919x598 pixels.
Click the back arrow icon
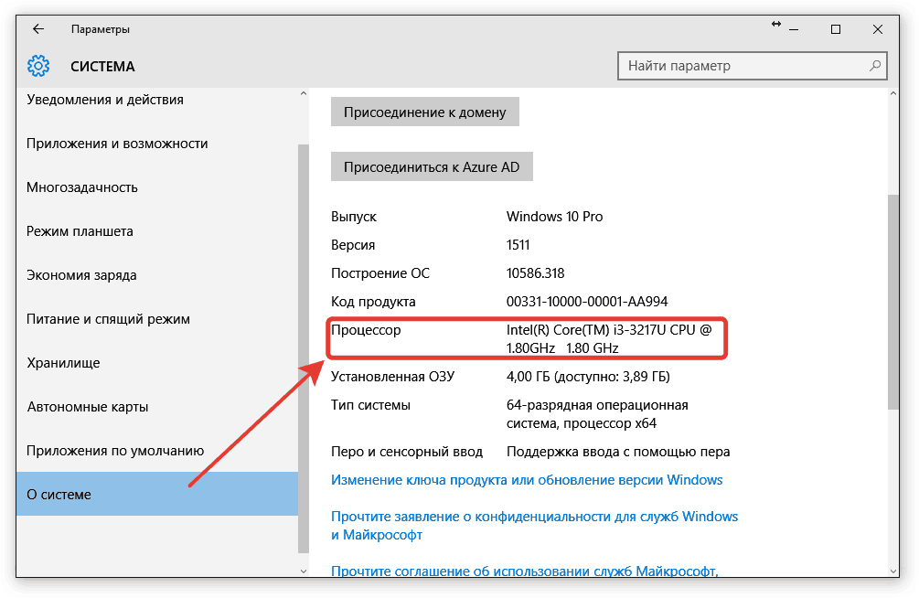click(37, 28)
